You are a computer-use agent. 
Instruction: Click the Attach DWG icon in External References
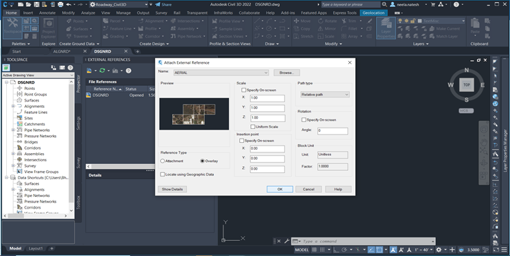89,71
